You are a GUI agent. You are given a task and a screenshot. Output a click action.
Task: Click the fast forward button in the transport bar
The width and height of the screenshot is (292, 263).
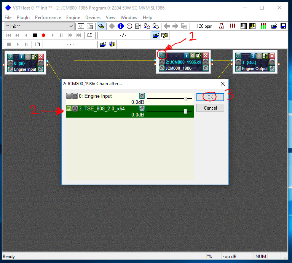70,35
